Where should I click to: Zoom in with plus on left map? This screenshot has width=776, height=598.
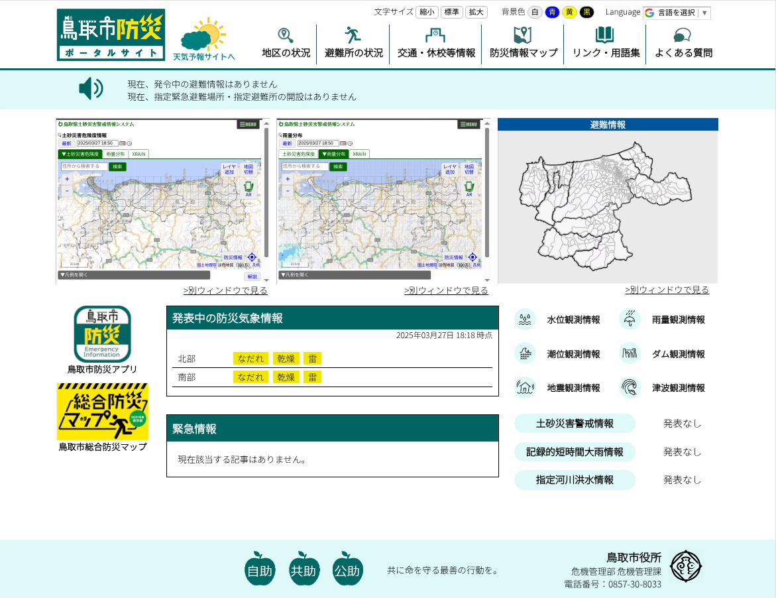pyautogui.click(x=67, y=179)
